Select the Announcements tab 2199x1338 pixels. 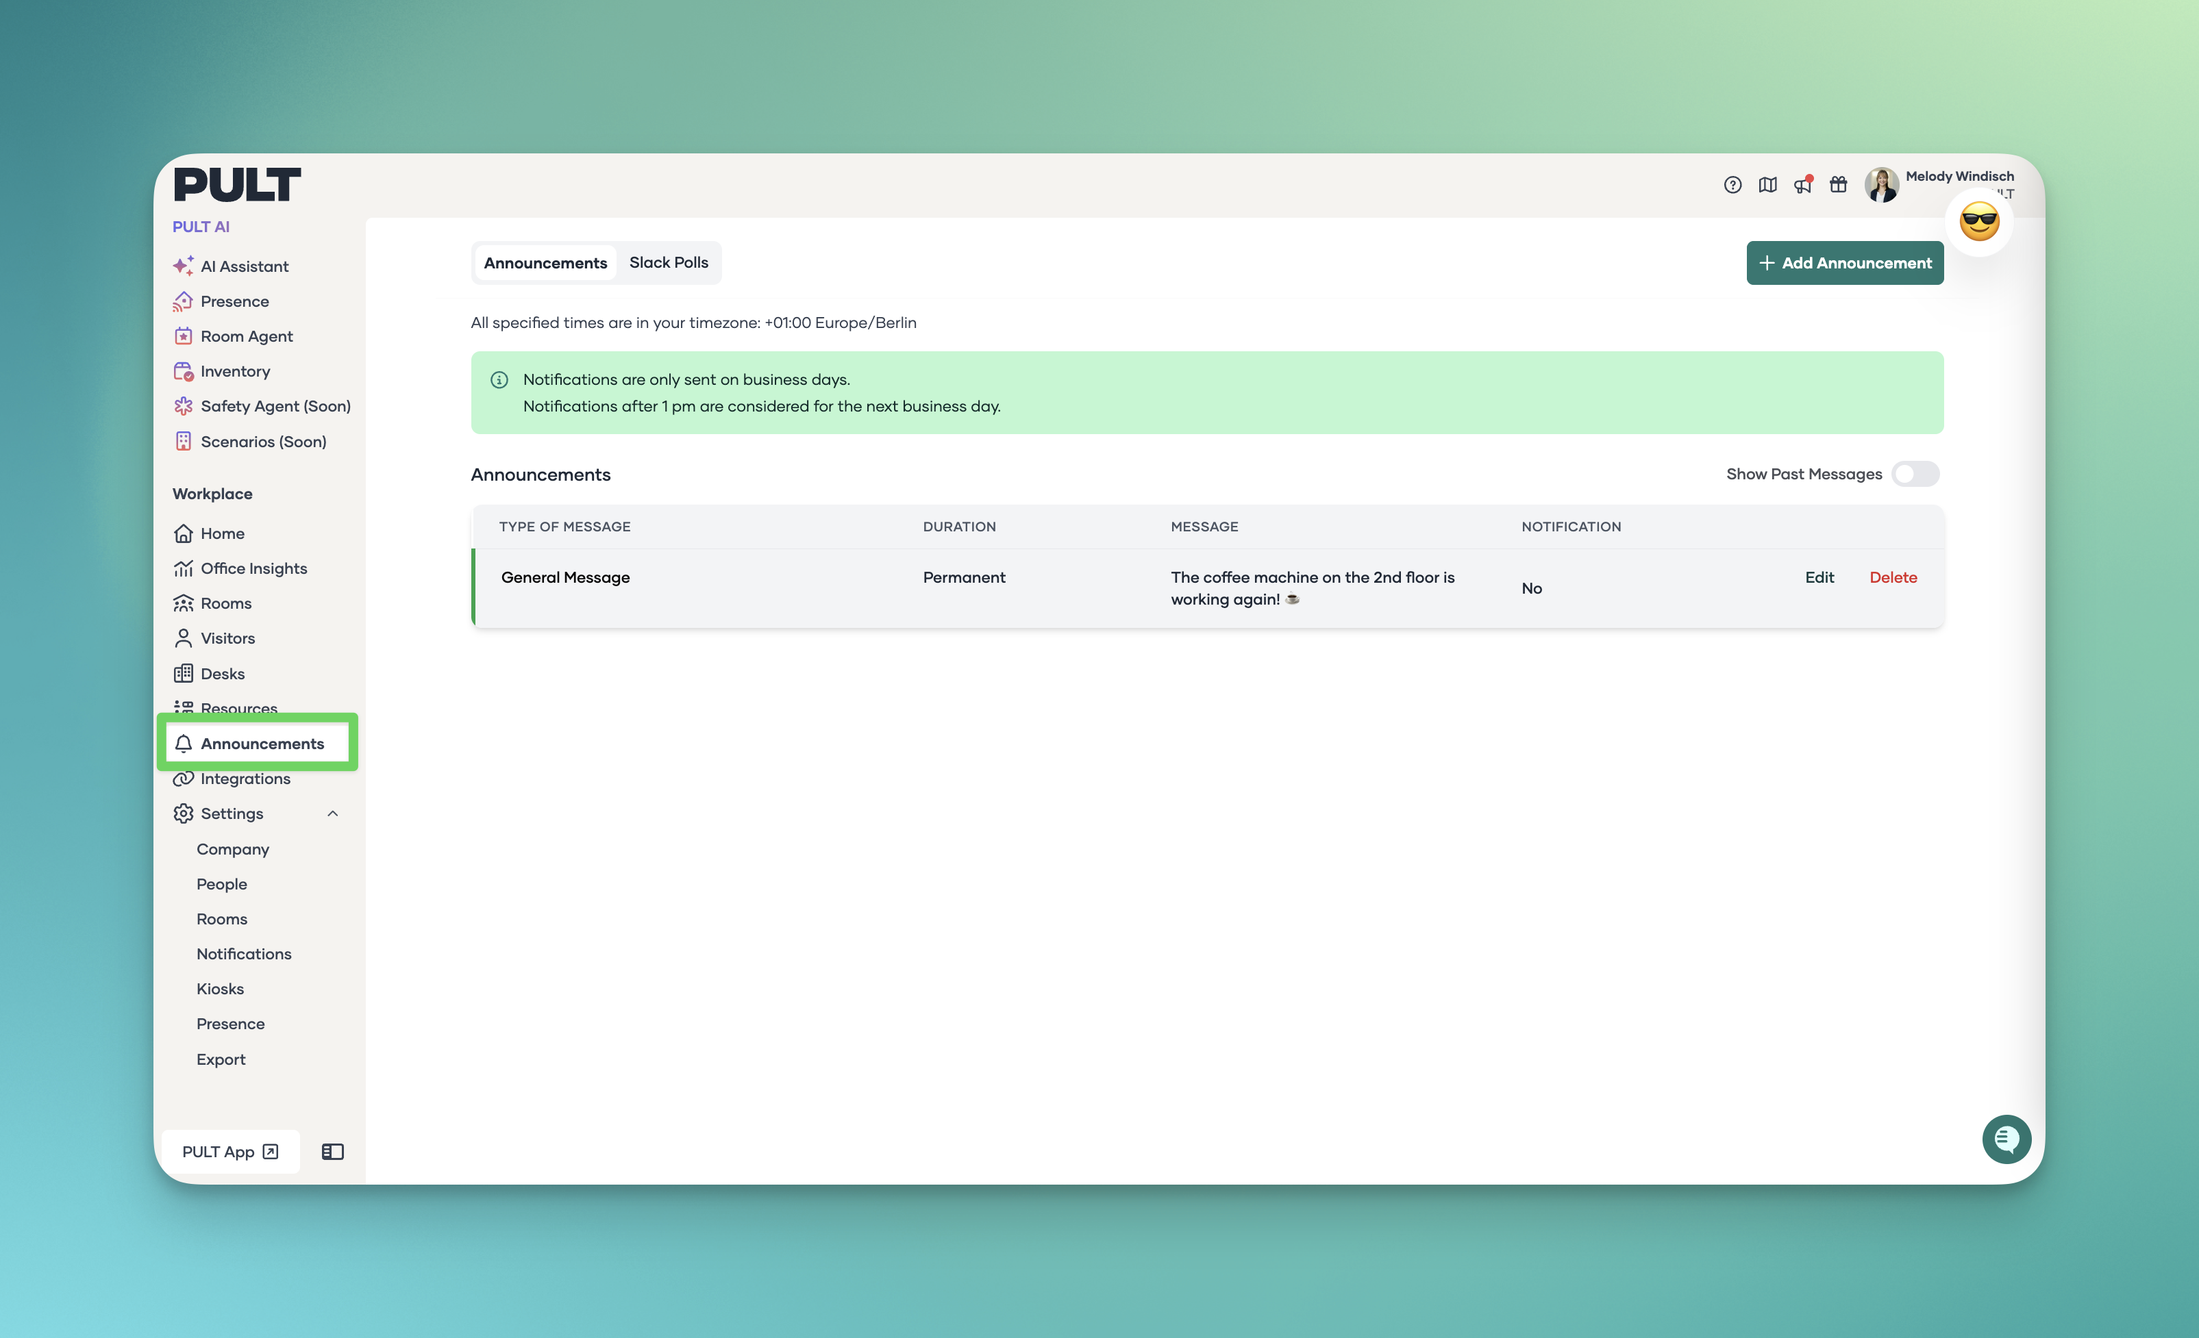click(545, 263)
